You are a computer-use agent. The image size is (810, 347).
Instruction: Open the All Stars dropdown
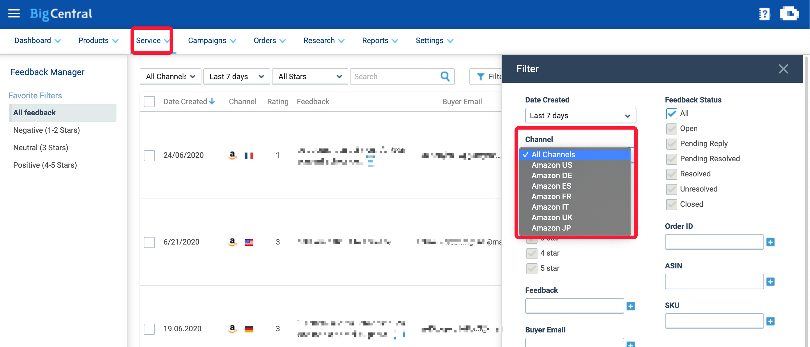coord(310,76)
